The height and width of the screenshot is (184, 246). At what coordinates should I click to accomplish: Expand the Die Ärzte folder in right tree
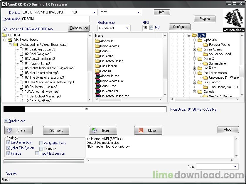point(195,68)
